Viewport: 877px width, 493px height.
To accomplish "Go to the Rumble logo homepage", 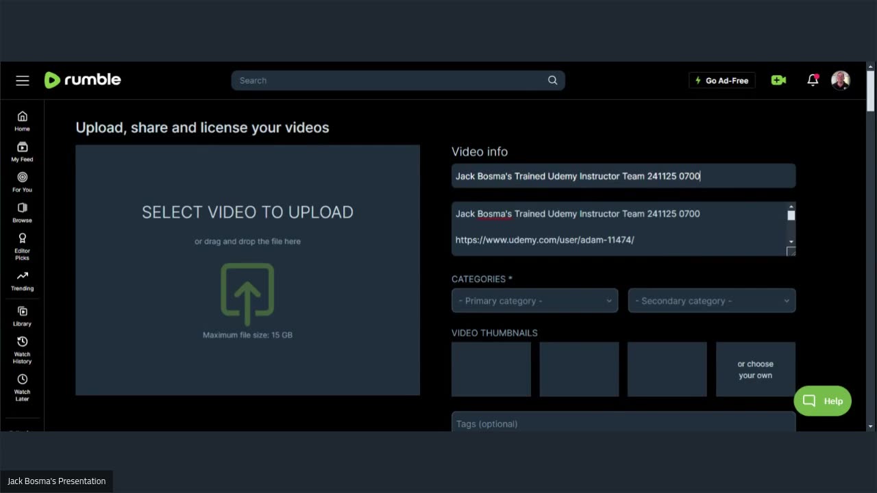I will click(82, 80).
